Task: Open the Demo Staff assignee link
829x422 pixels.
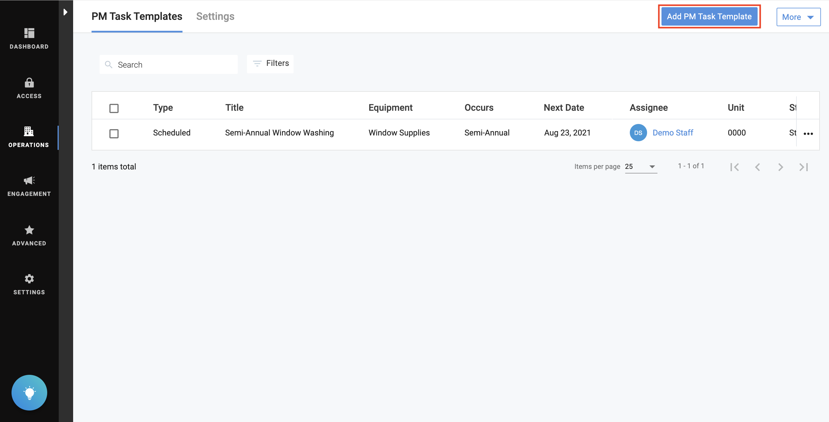Action: [x=673, y=133]
